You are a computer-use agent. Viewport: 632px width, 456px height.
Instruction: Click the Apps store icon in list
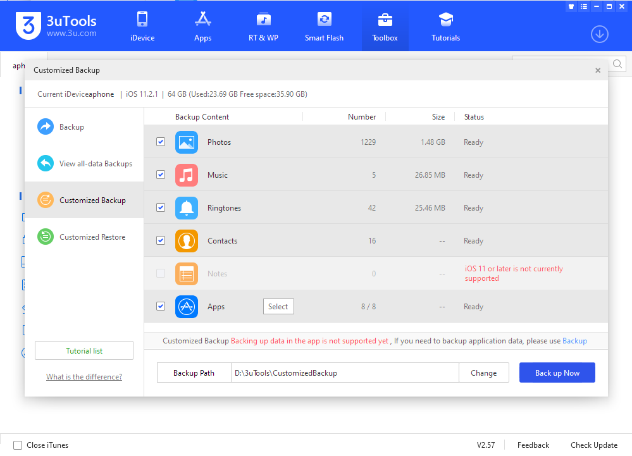coord(186,307)
